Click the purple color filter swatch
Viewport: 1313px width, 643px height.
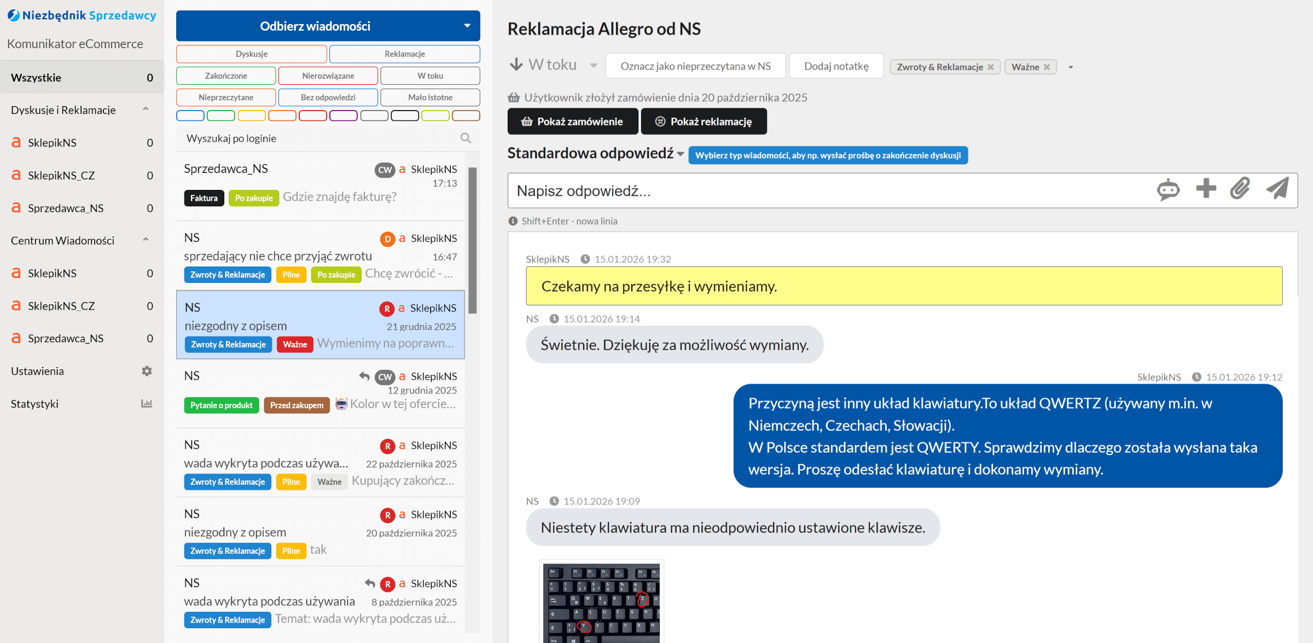point(343,115)
